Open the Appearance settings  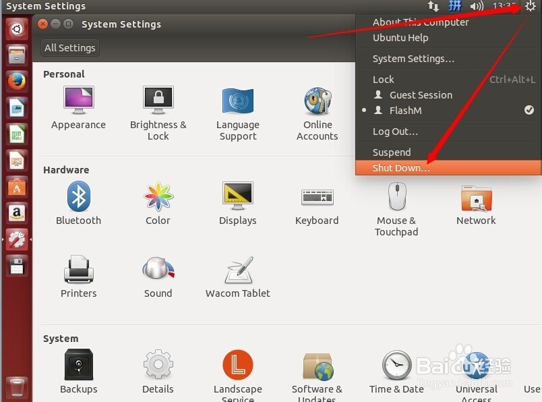(78, 108)
